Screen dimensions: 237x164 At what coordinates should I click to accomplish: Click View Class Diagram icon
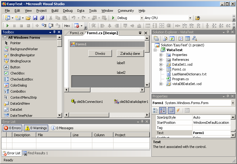point(195,38)
